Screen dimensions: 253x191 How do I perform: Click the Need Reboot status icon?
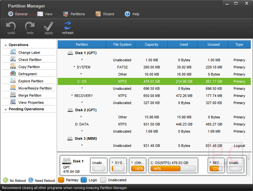point(31,180)
